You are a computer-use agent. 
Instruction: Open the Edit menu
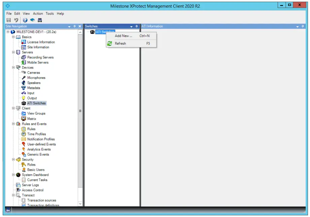17,14
